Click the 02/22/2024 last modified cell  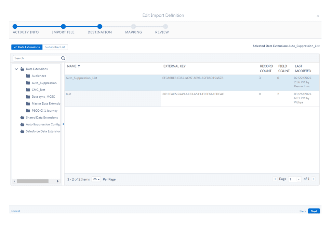click(x=302, y=82)
